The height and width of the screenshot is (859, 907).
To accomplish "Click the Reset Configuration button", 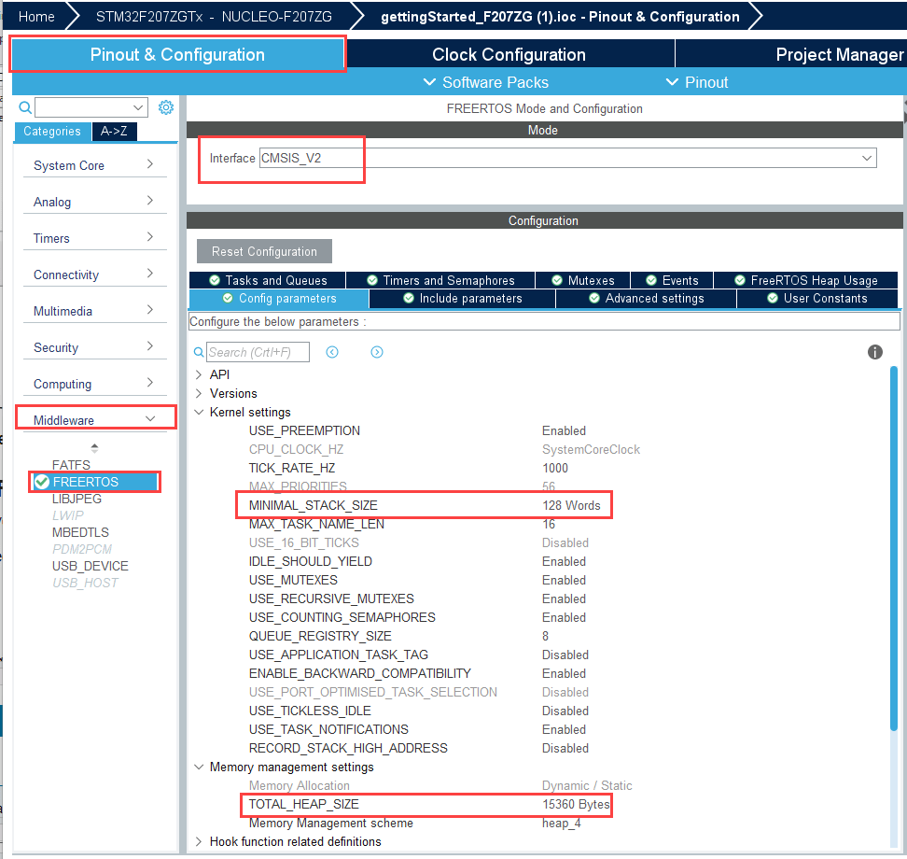I will point(264,251).
